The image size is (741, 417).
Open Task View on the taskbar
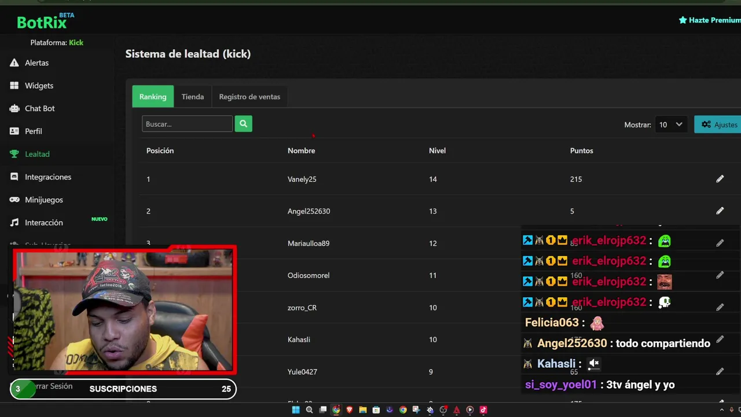point(322,410)
